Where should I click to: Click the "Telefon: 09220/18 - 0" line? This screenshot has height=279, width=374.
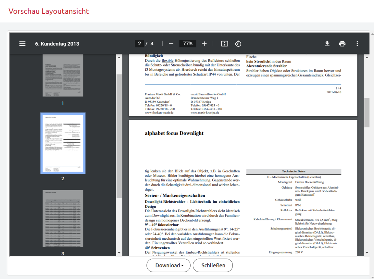[158, 105]
